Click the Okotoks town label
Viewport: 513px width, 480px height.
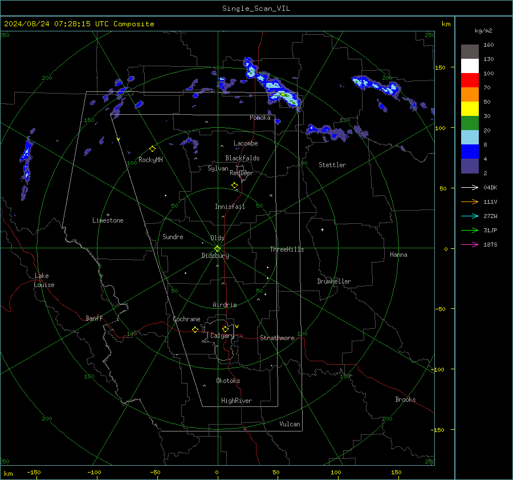tap(228, 380)
